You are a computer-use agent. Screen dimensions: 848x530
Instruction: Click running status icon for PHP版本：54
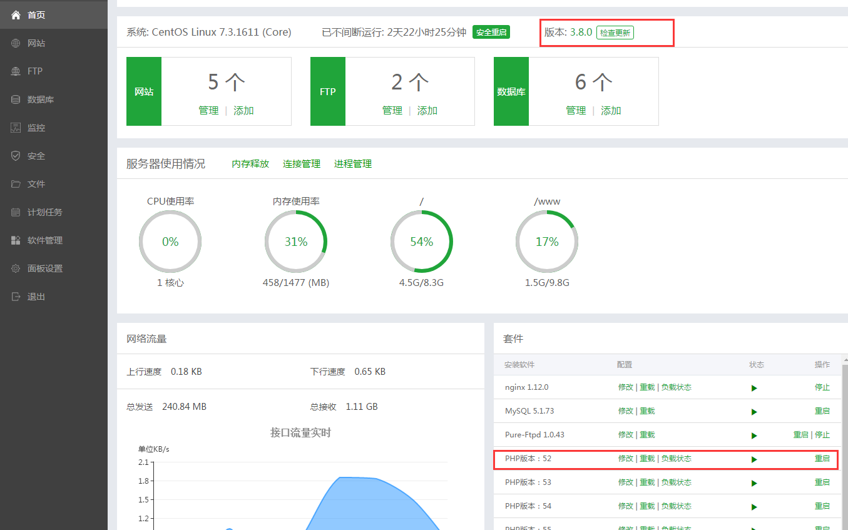[754, 507]
